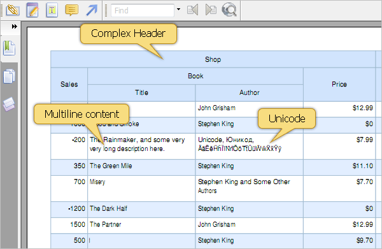The height and width of the screenshot is (249, 382).
Task: Go to previous find result
Action: click(192, 10)
